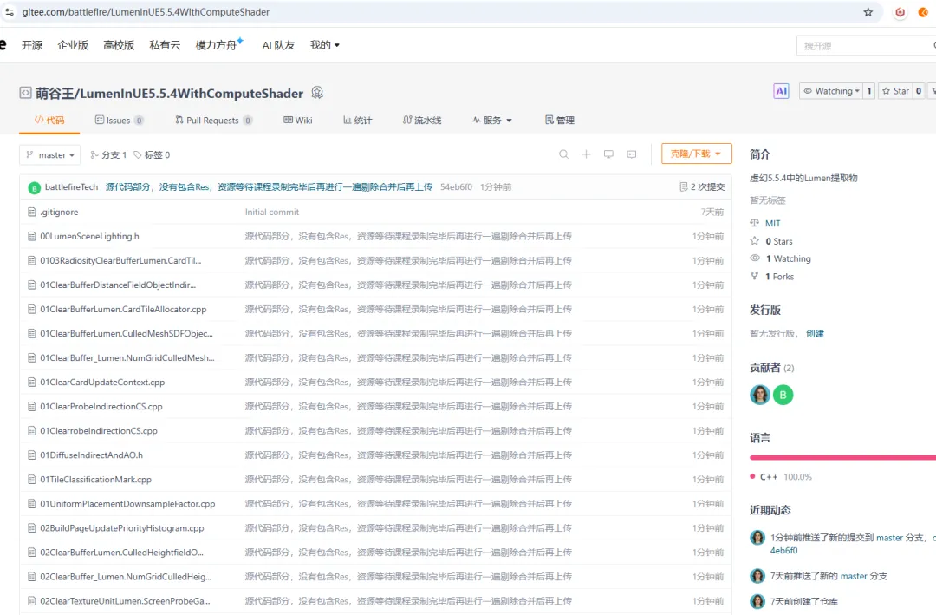936x615 pixels.
Task: Expand the 克隆/下载 dropdown button
Action: point(696,154)
